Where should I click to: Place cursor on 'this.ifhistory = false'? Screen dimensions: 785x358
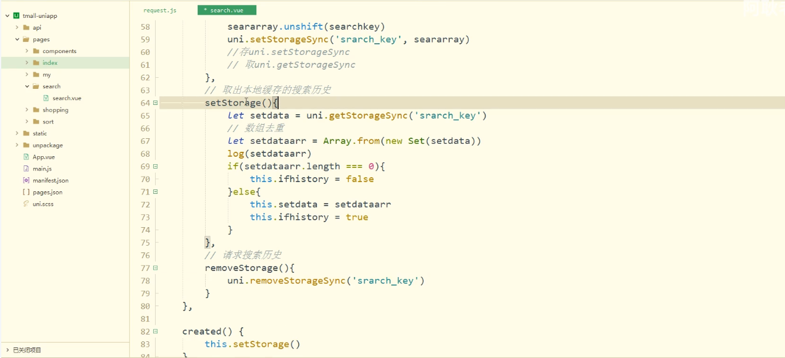(x=312, y=179)
